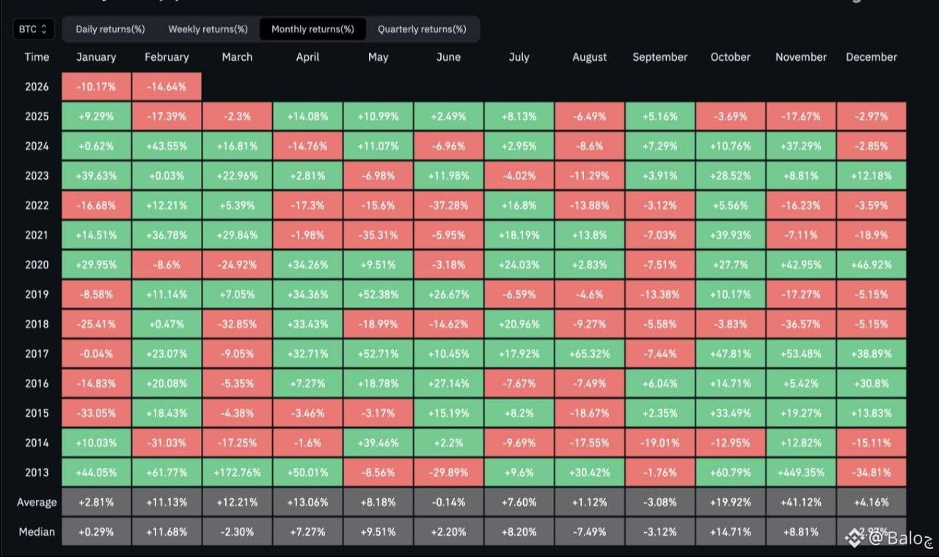Click the February column header
The width and height of the screenshot is (939, 557).
pos(167,57)
